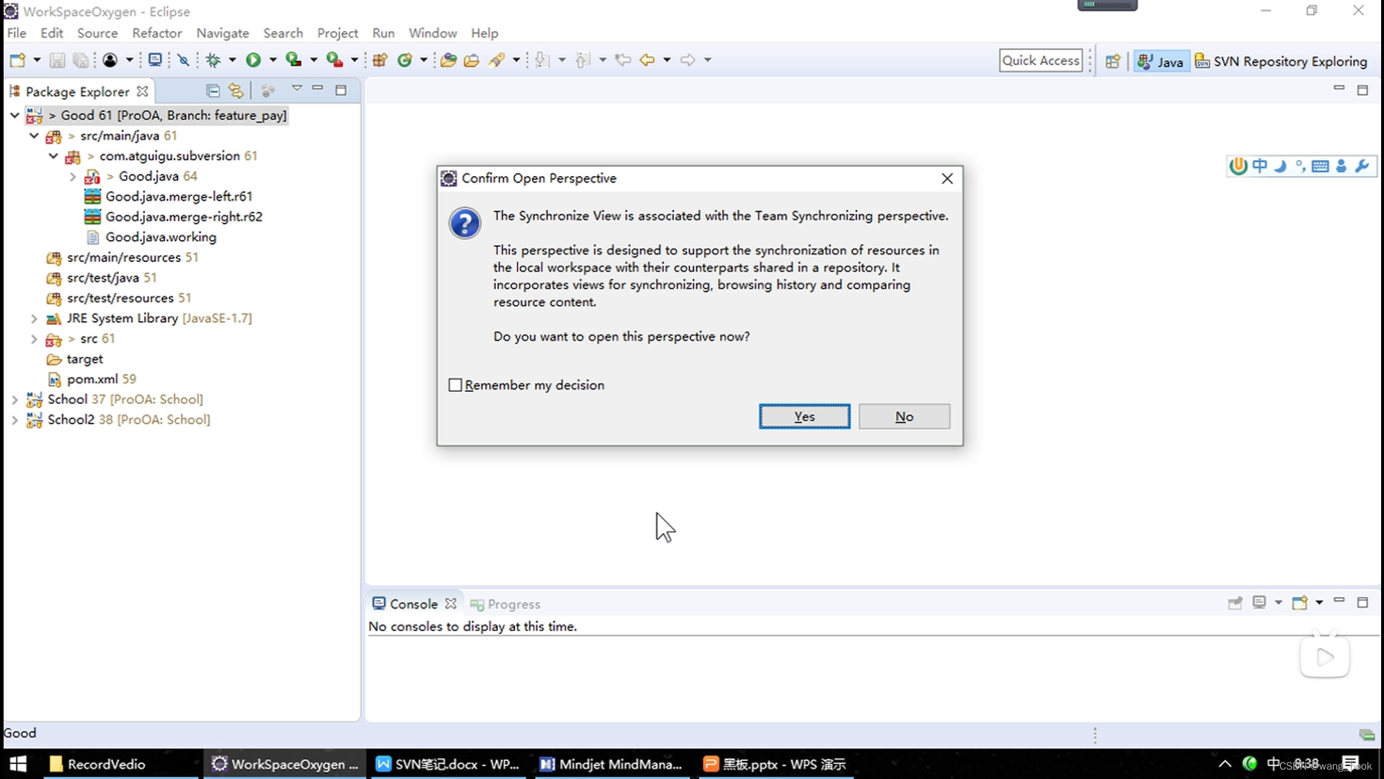Open the Refactor menu
1384x779 pixels.
157,33
